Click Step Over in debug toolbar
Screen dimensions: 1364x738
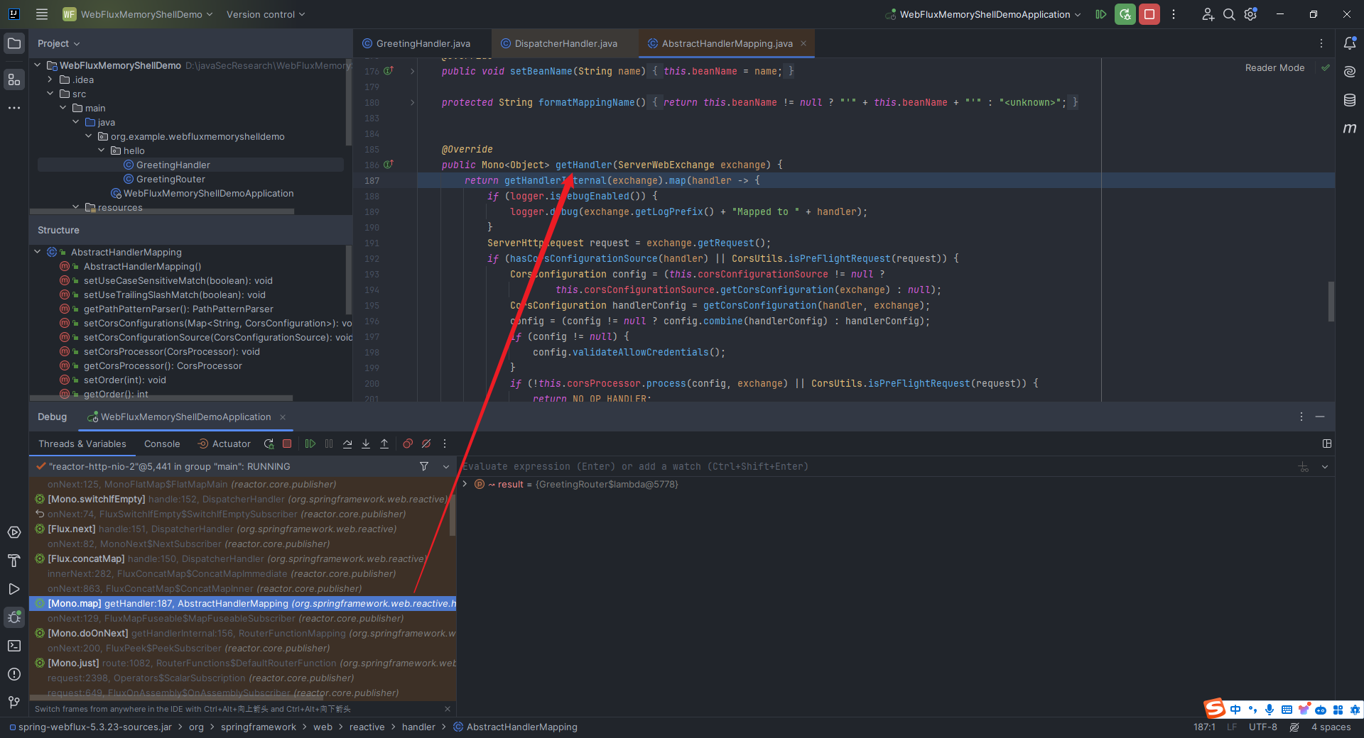[347, 444]
